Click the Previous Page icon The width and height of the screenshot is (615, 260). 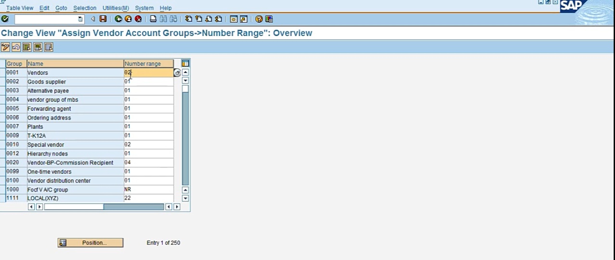(199, 19)
